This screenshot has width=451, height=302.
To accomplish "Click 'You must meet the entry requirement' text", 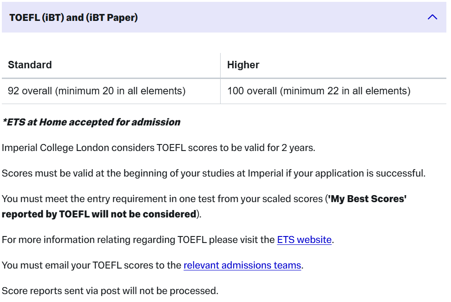I will coord(163,199).
